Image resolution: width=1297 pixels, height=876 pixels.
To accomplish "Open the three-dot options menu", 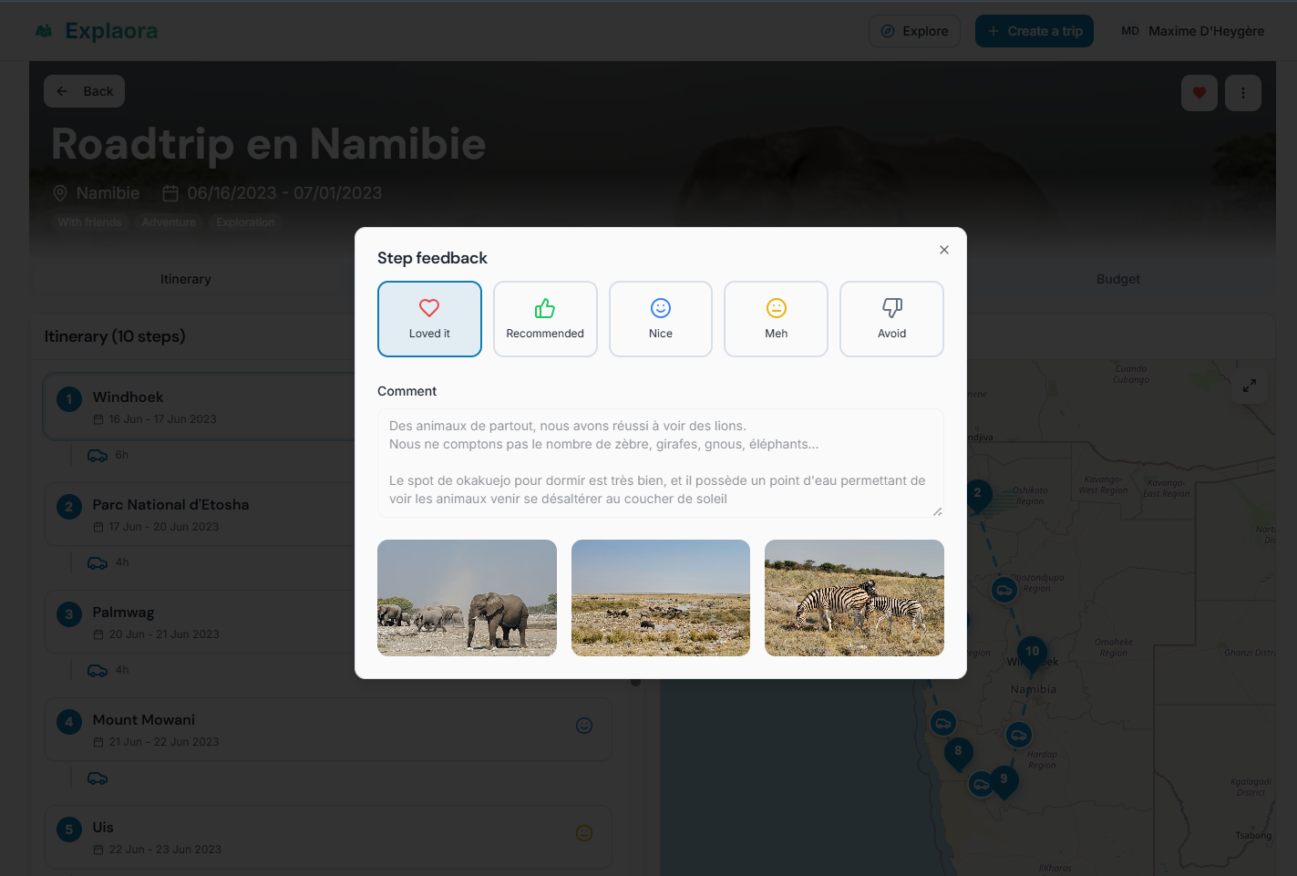I will [1243, 92].
